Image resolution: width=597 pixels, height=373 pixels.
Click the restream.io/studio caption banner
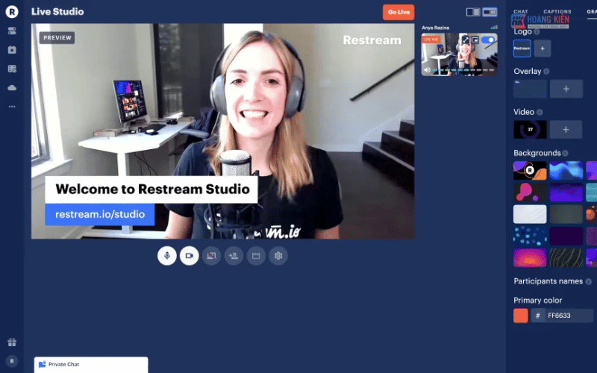100,214
